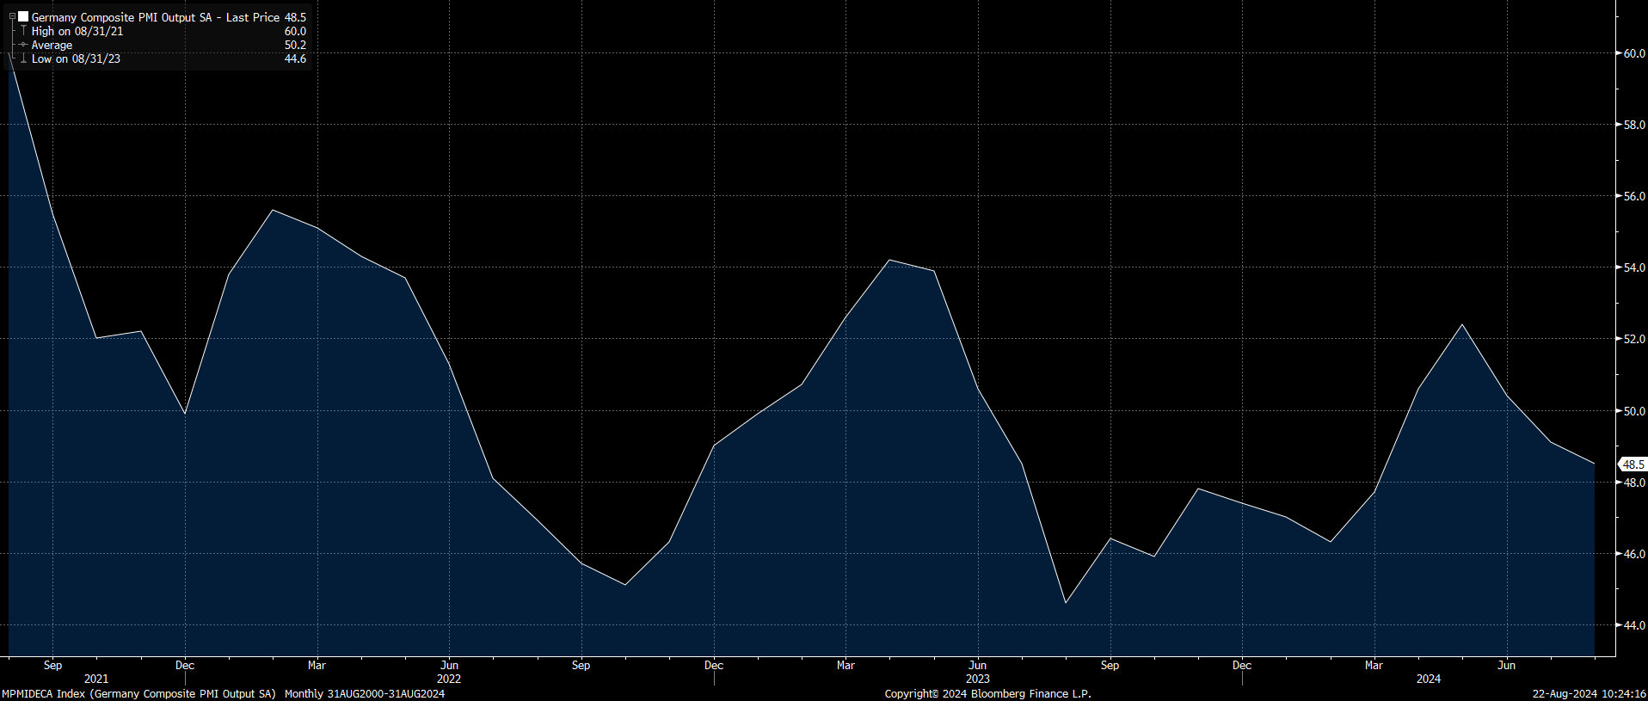1648x701 pixels.
Task: Click the 2022 year label on the x-axis
Action: coord(449,679)
